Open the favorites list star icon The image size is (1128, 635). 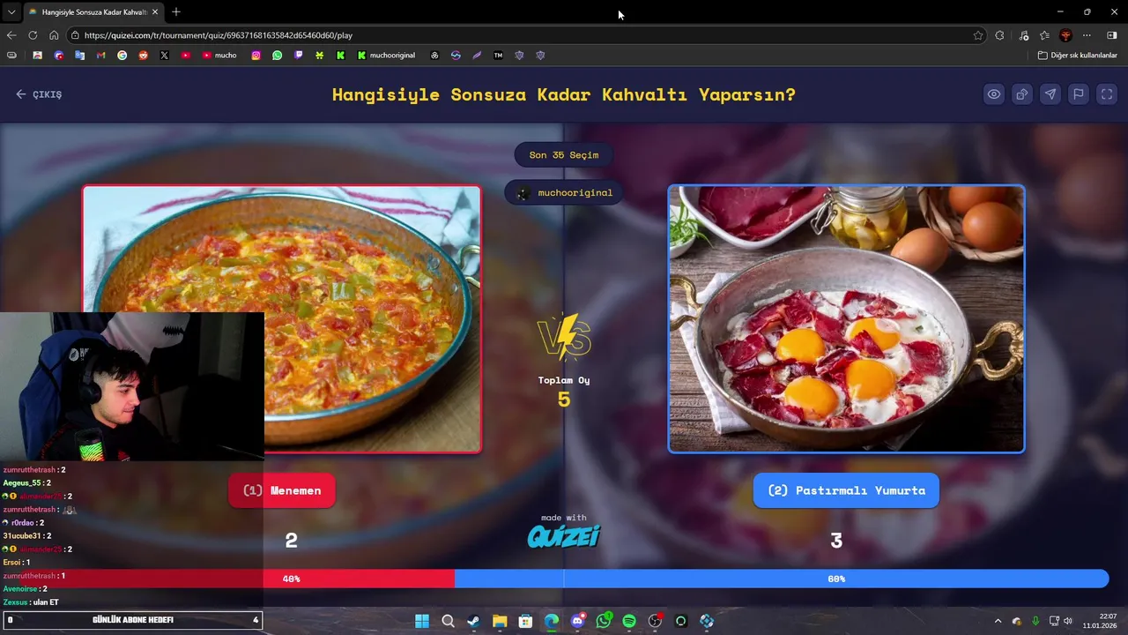tap(1044, 35)
